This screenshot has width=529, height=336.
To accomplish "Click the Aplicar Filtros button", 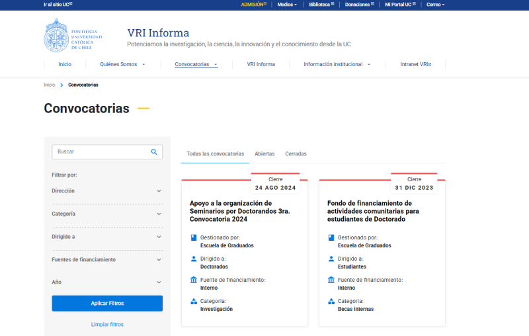I will (107, 304).
